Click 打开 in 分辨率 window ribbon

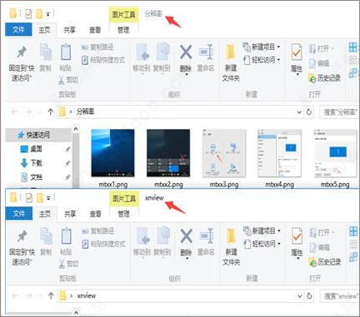(322, 49)
